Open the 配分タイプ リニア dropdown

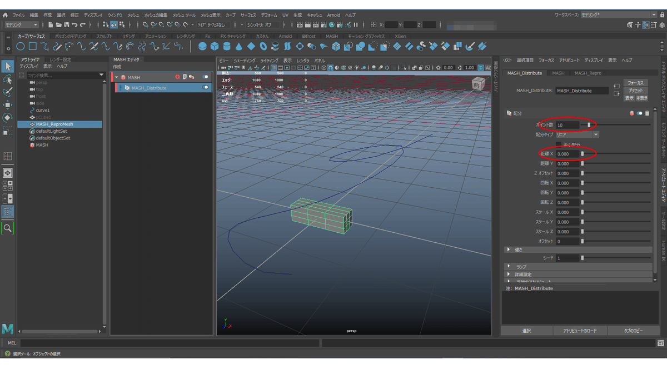tap(578, 134)
